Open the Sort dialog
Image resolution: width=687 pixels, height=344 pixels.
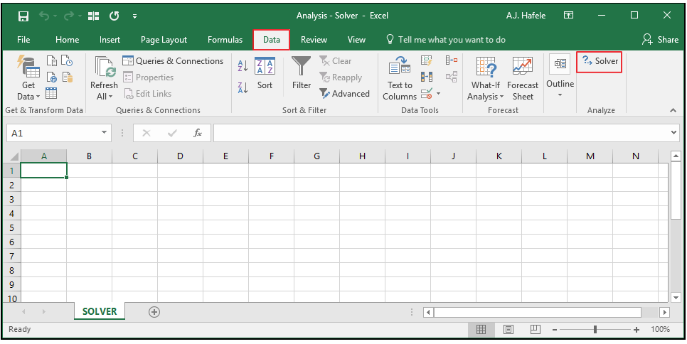(265, 73)
